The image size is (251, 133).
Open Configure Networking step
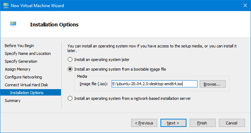[x=24, y=77]
